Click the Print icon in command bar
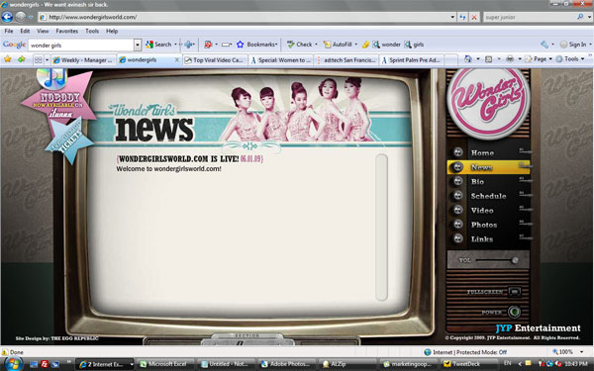The image size is (594, 371). tap(510, 58)
